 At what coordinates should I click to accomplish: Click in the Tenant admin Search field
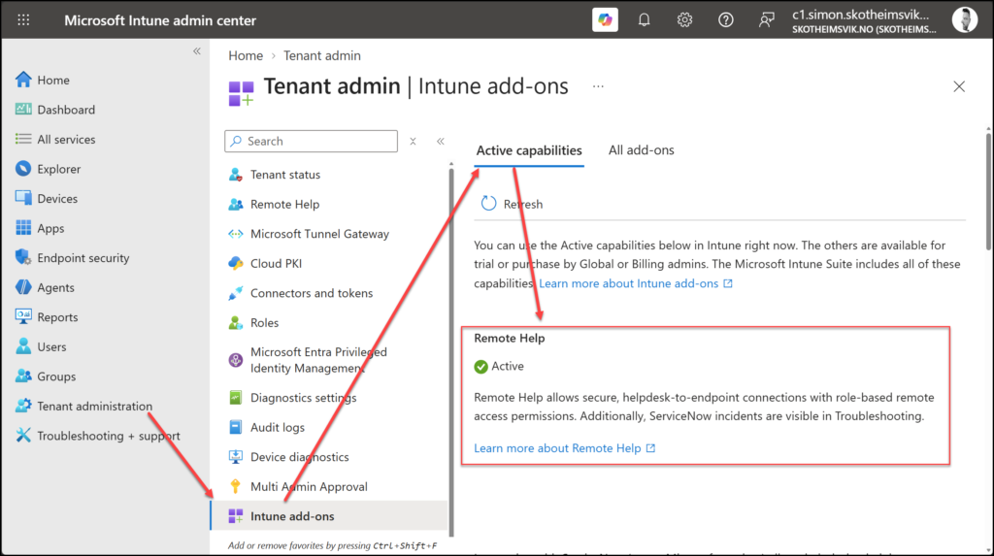(312, 142)
